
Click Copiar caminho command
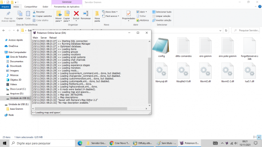pyautogui.click(x=42, y=16)
